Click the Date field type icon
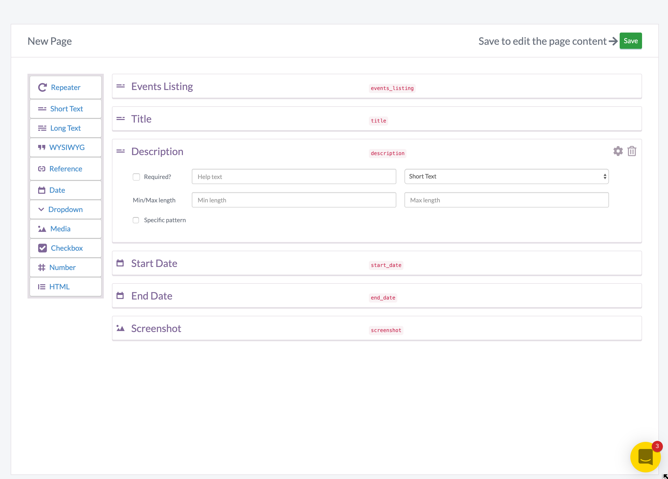The width and height of the screenshot is (668, 479). pyautogui.click(x=41, y=190)
